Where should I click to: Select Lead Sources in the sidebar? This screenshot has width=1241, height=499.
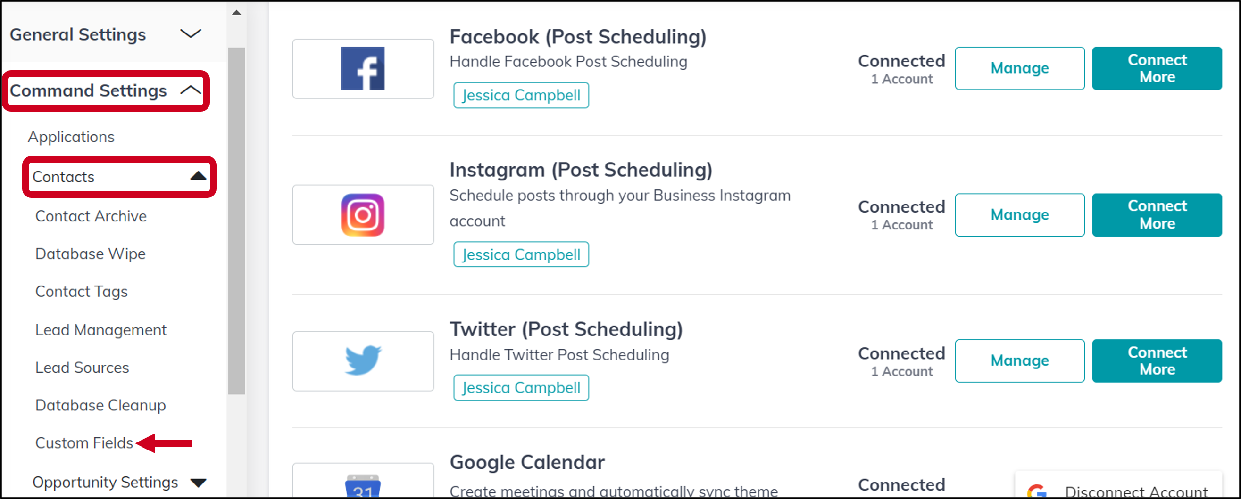(82, 367)
